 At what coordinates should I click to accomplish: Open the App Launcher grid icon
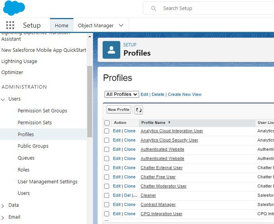[x=10, y=25]
